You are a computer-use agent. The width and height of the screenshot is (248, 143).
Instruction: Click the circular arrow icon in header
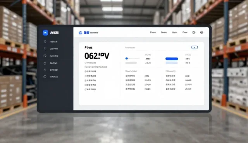(x=201, y=32)
